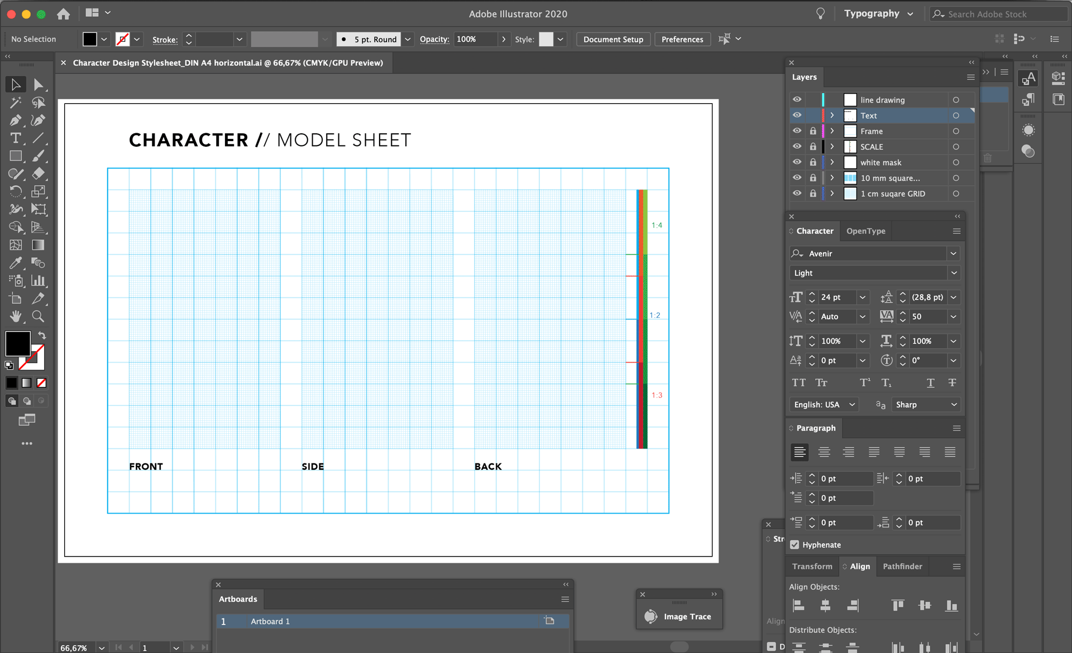1072x653 pixels.
Task: Expand the 10 mm square layer group
Action: point(832,177)
